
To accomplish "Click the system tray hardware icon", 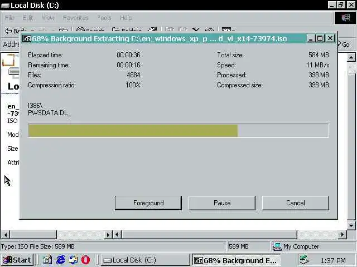I will click(x=304, y=260).
